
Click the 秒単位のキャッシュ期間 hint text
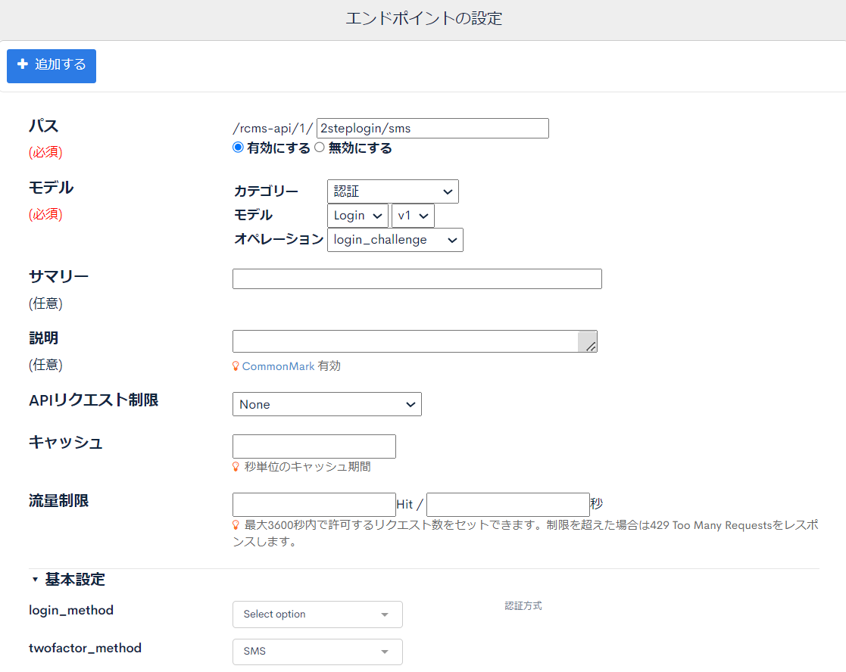pos(307,467)
